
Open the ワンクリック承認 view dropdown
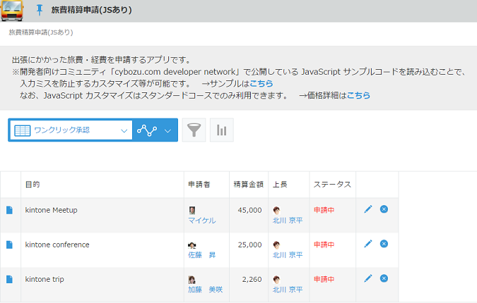coord(71,130)
